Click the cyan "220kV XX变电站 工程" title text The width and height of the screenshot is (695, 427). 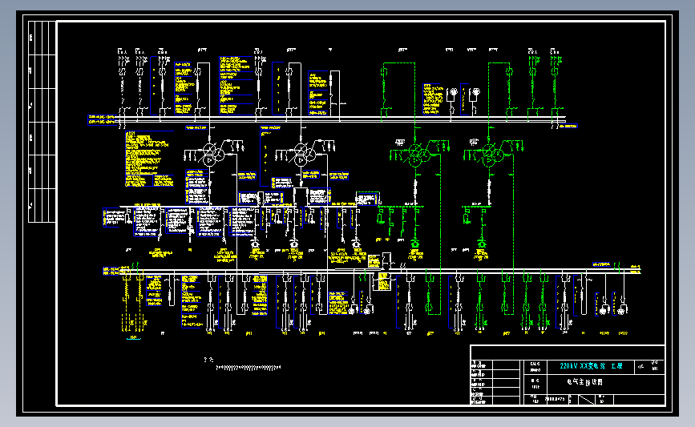pyautogui.click(x=591, y=366)
